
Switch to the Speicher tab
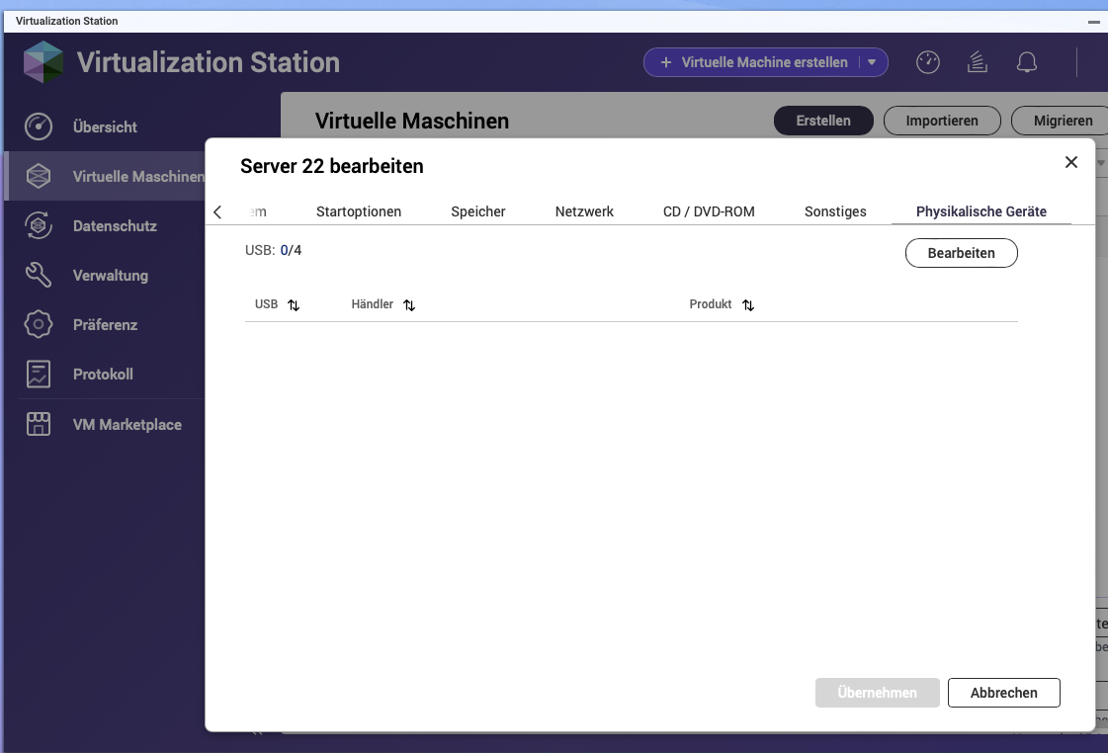click(478, 211)
